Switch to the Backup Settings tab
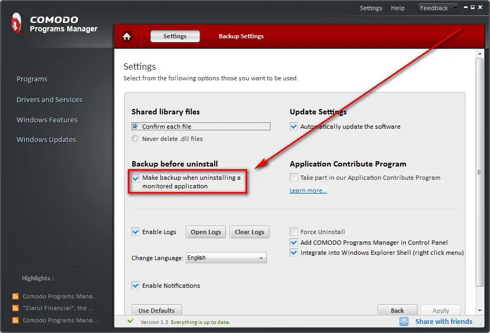Image resolution: width=490 pixels, height=333 pixels. (241, 36)
